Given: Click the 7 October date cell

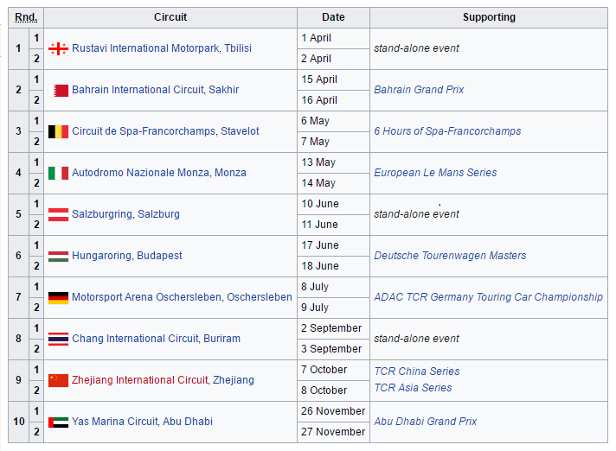Looking at the screenshot, I should click(333, 370).
